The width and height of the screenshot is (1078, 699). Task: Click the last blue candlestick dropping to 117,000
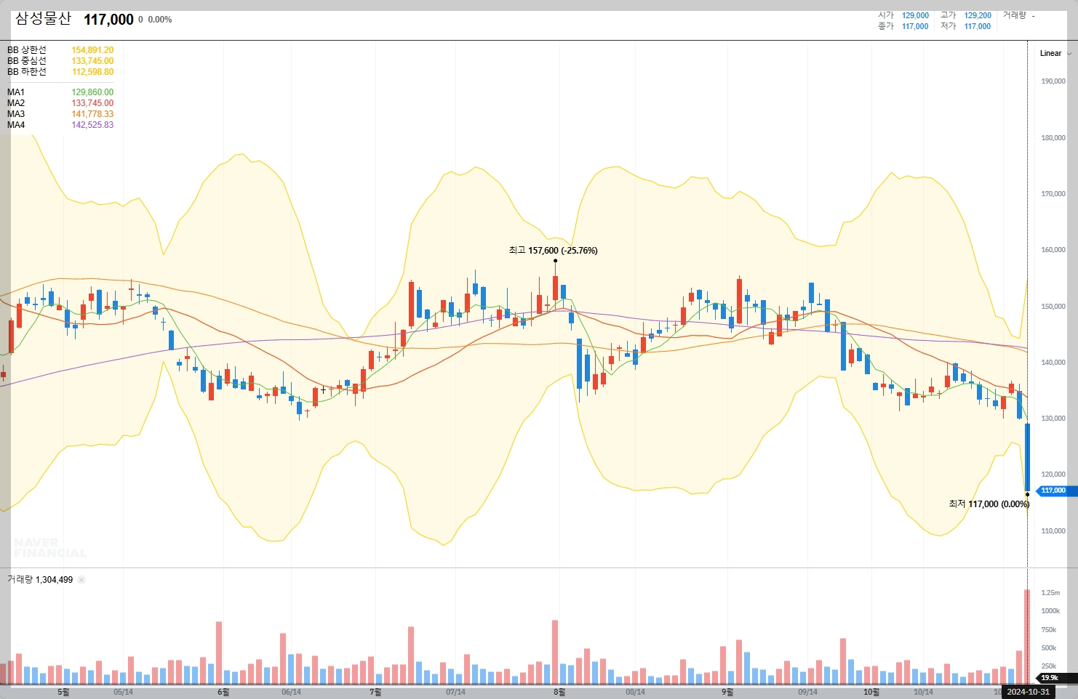1027,458
